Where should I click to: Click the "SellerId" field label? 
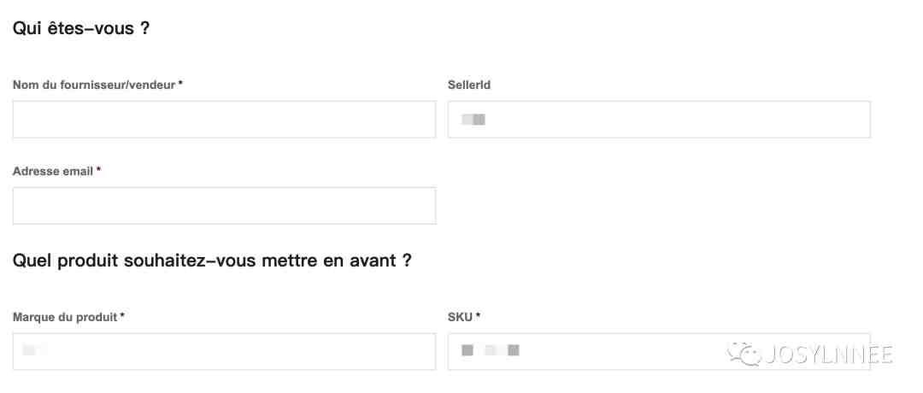coord(469,85)
